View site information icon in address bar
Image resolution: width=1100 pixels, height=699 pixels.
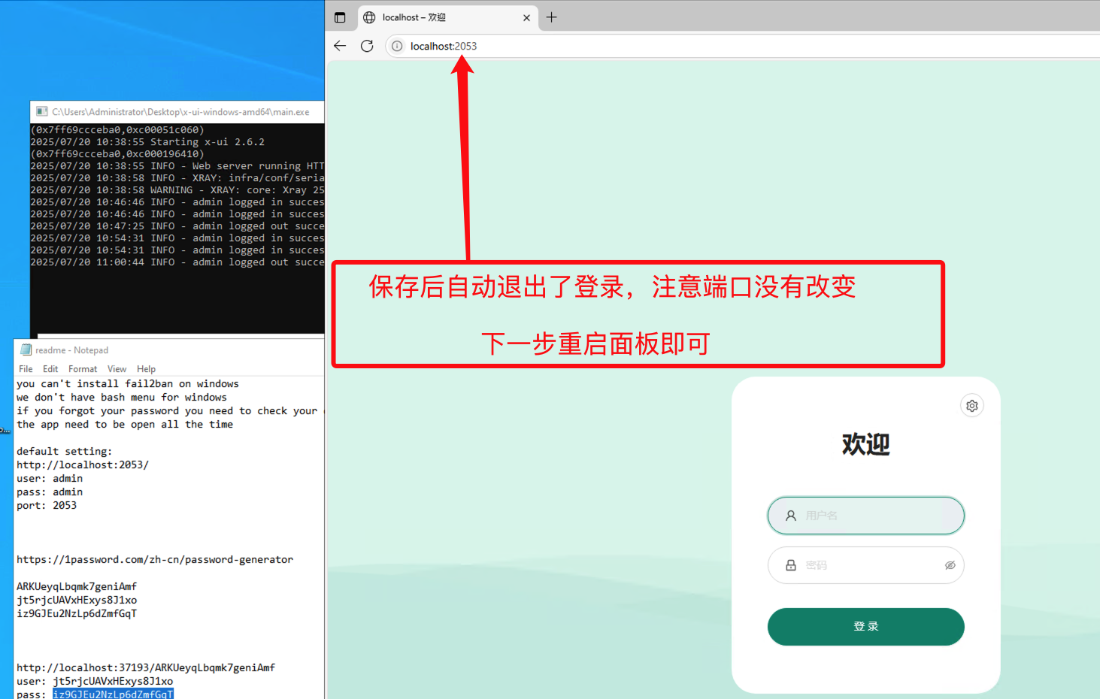397,46
